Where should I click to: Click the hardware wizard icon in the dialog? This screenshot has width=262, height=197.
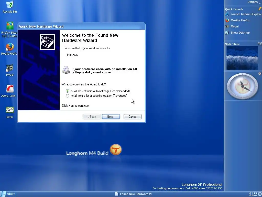tap(47, 42)
